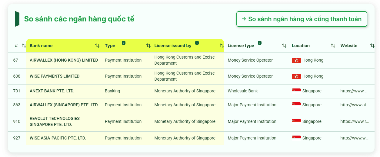Show info tooltip for Type column
The height and width of the screenshot is (157, 380).
click(x=124, y=43)
